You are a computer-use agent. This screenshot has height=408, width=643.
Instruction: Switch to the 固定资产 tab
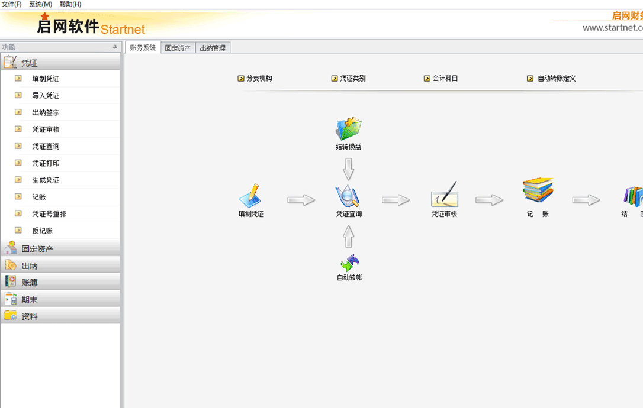coord(178,48)
